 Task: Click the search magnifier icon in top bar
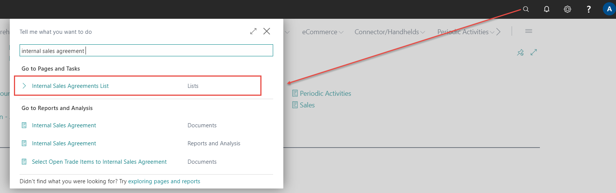point(526,9)
